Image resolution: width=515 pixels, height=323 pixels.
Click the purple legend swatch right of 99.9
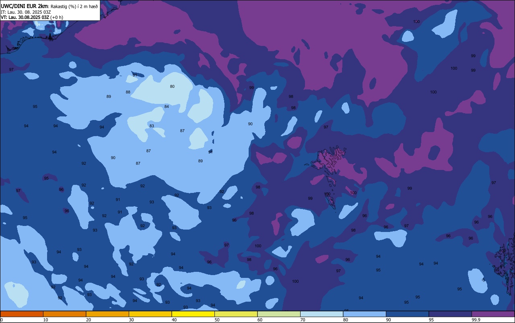click(x=493, y=314)
